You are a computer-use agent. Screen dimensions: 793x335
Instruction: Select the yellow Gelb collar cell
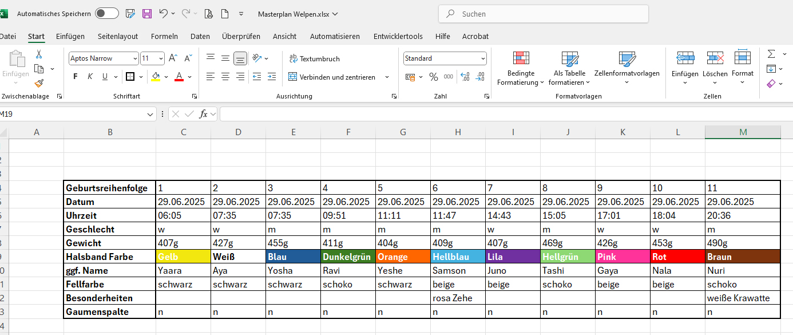(183, 257)
